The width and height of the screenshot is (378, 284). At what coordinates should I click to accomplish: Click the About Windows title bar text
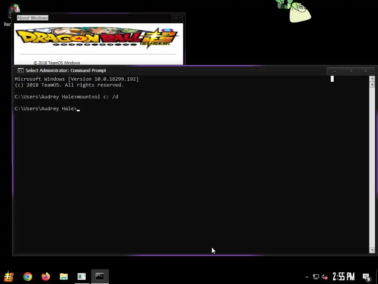click(x=32, y=18)
